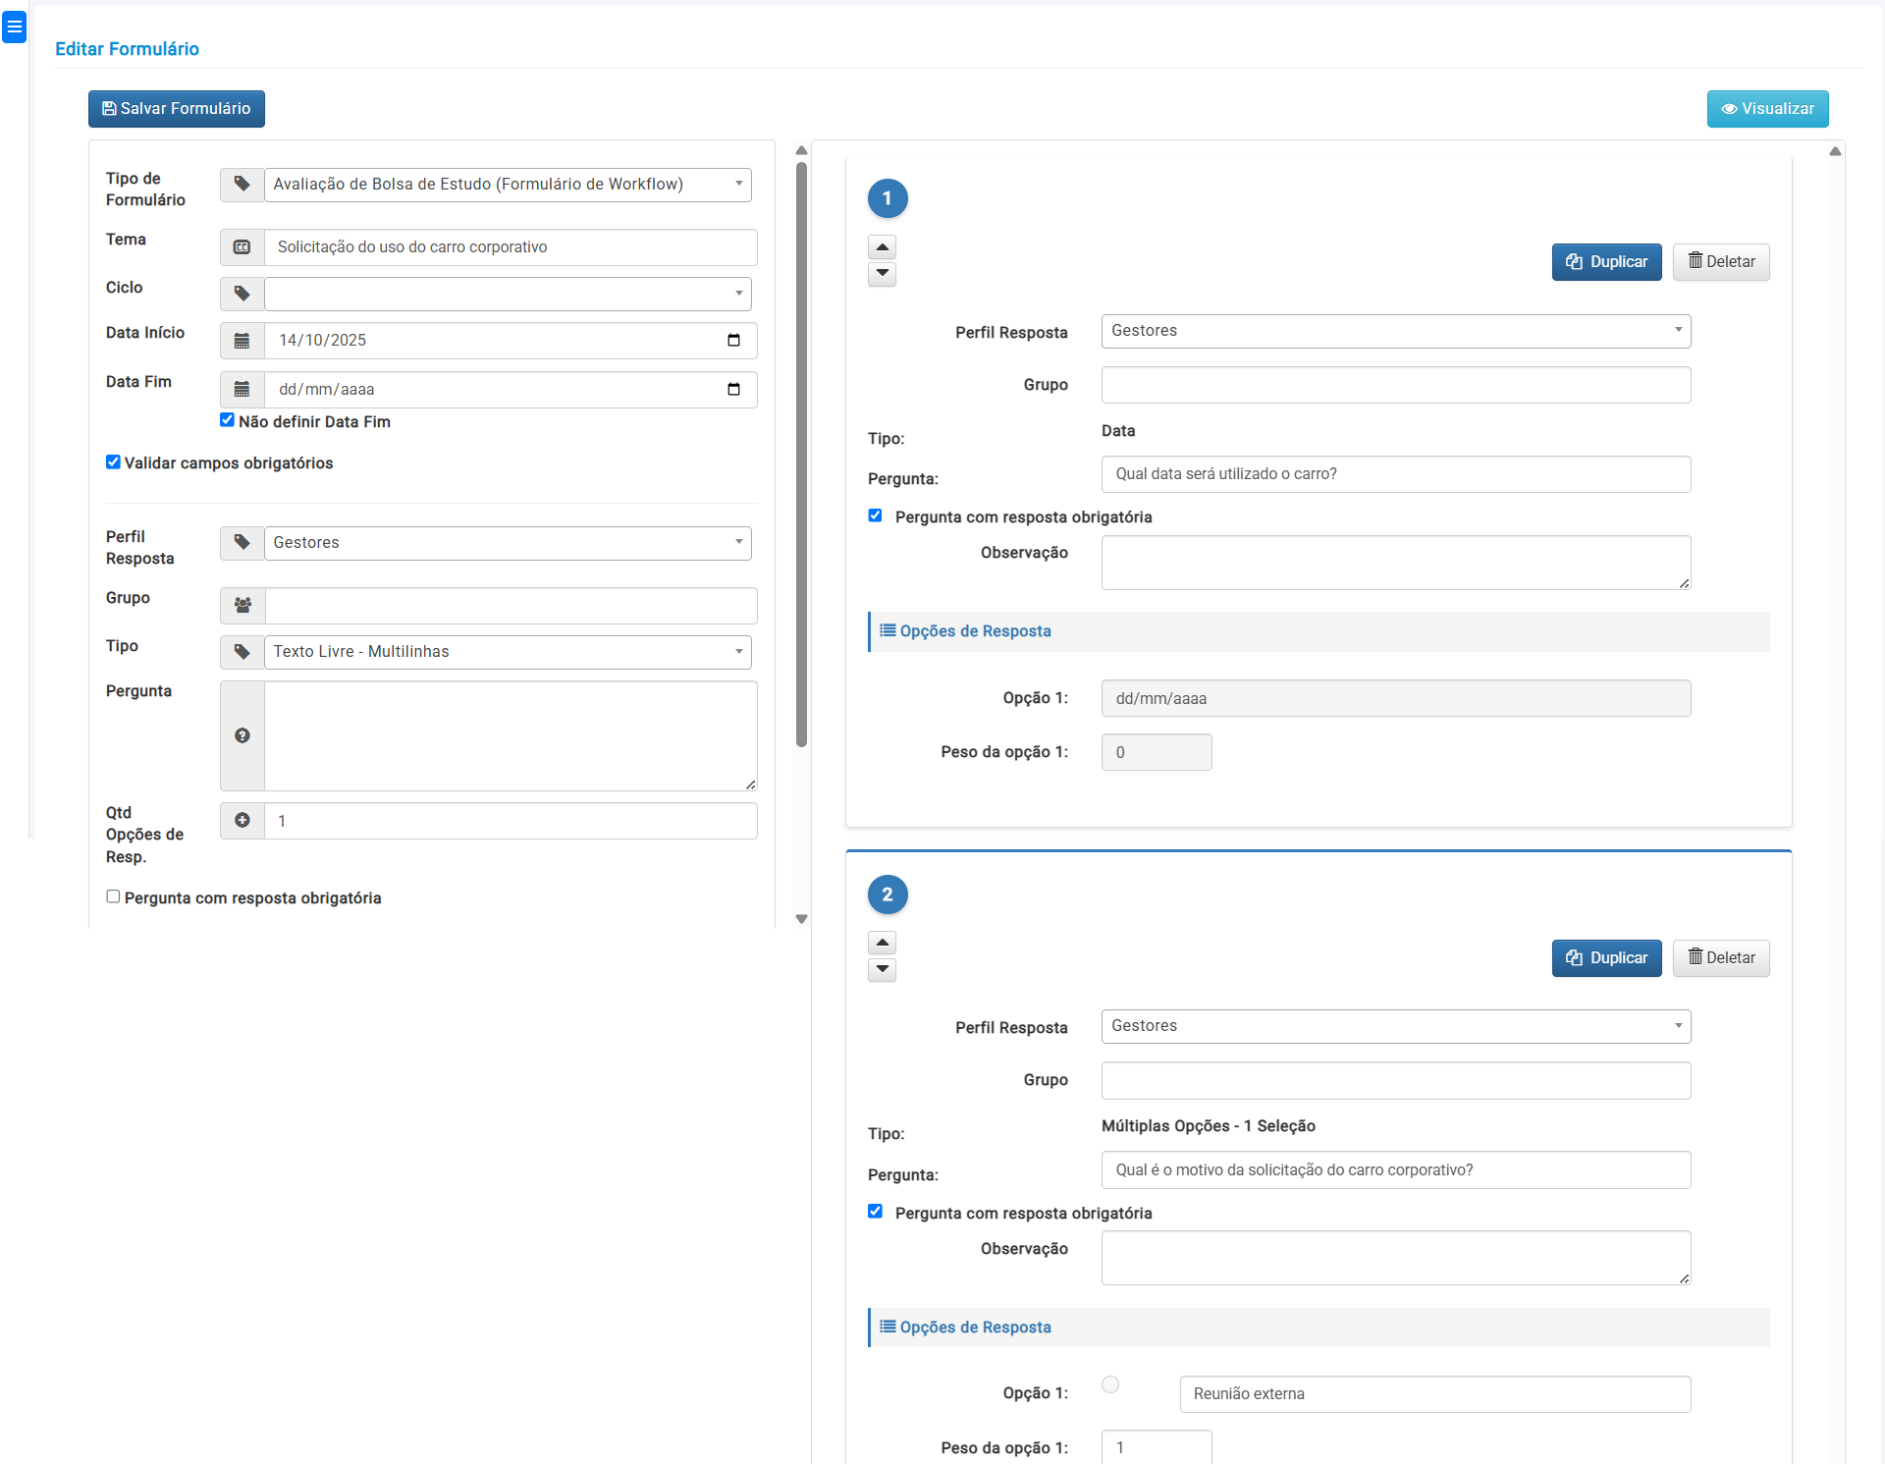Click the question mark icon beside Pergunta
1885x1464 pixels.
pyautogui.click(x=242, y=735)
